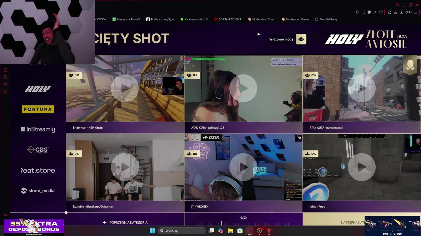Click the Widzowie mogą label

click(281, 39)
